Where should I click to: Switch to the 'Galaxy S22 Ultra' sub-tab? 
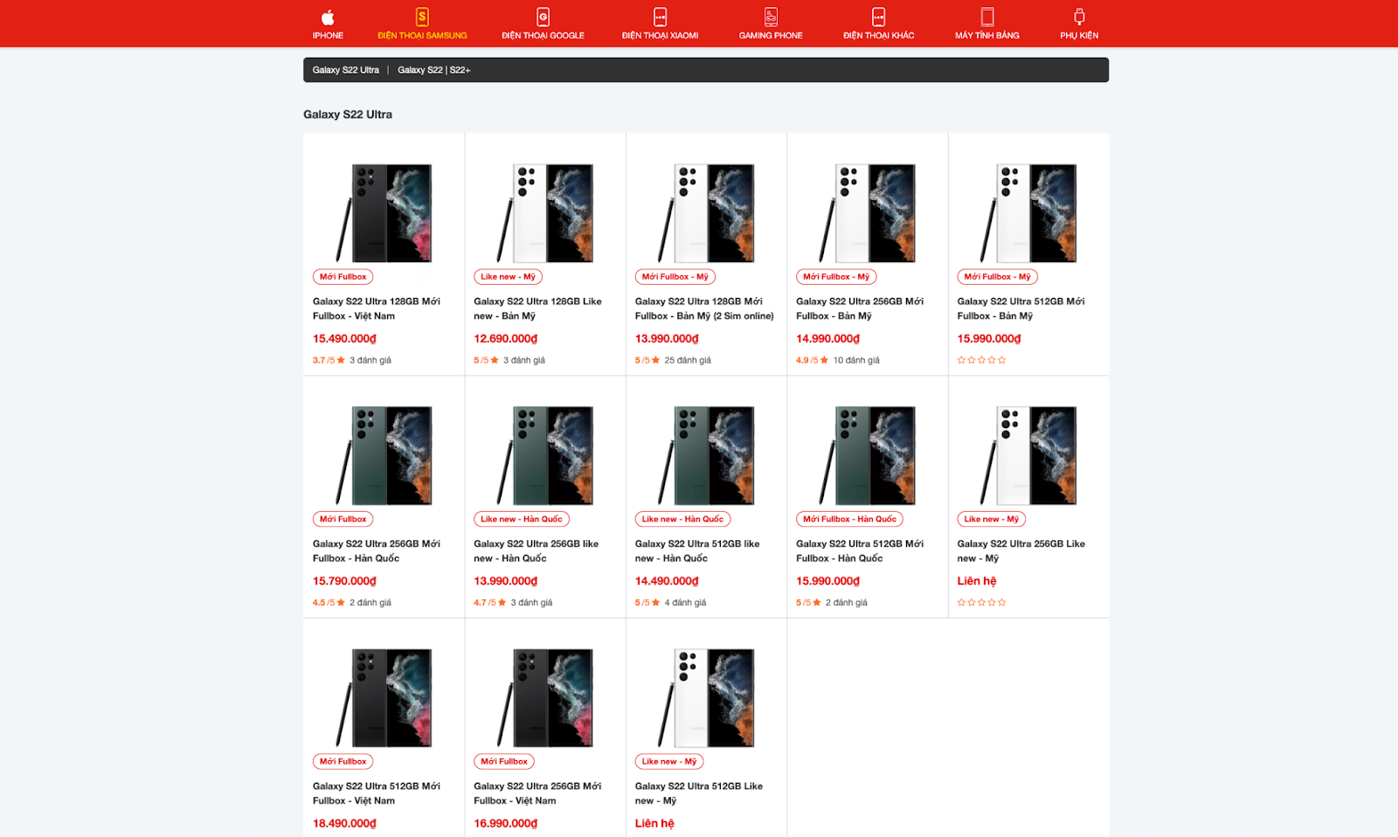coord(346,70)
